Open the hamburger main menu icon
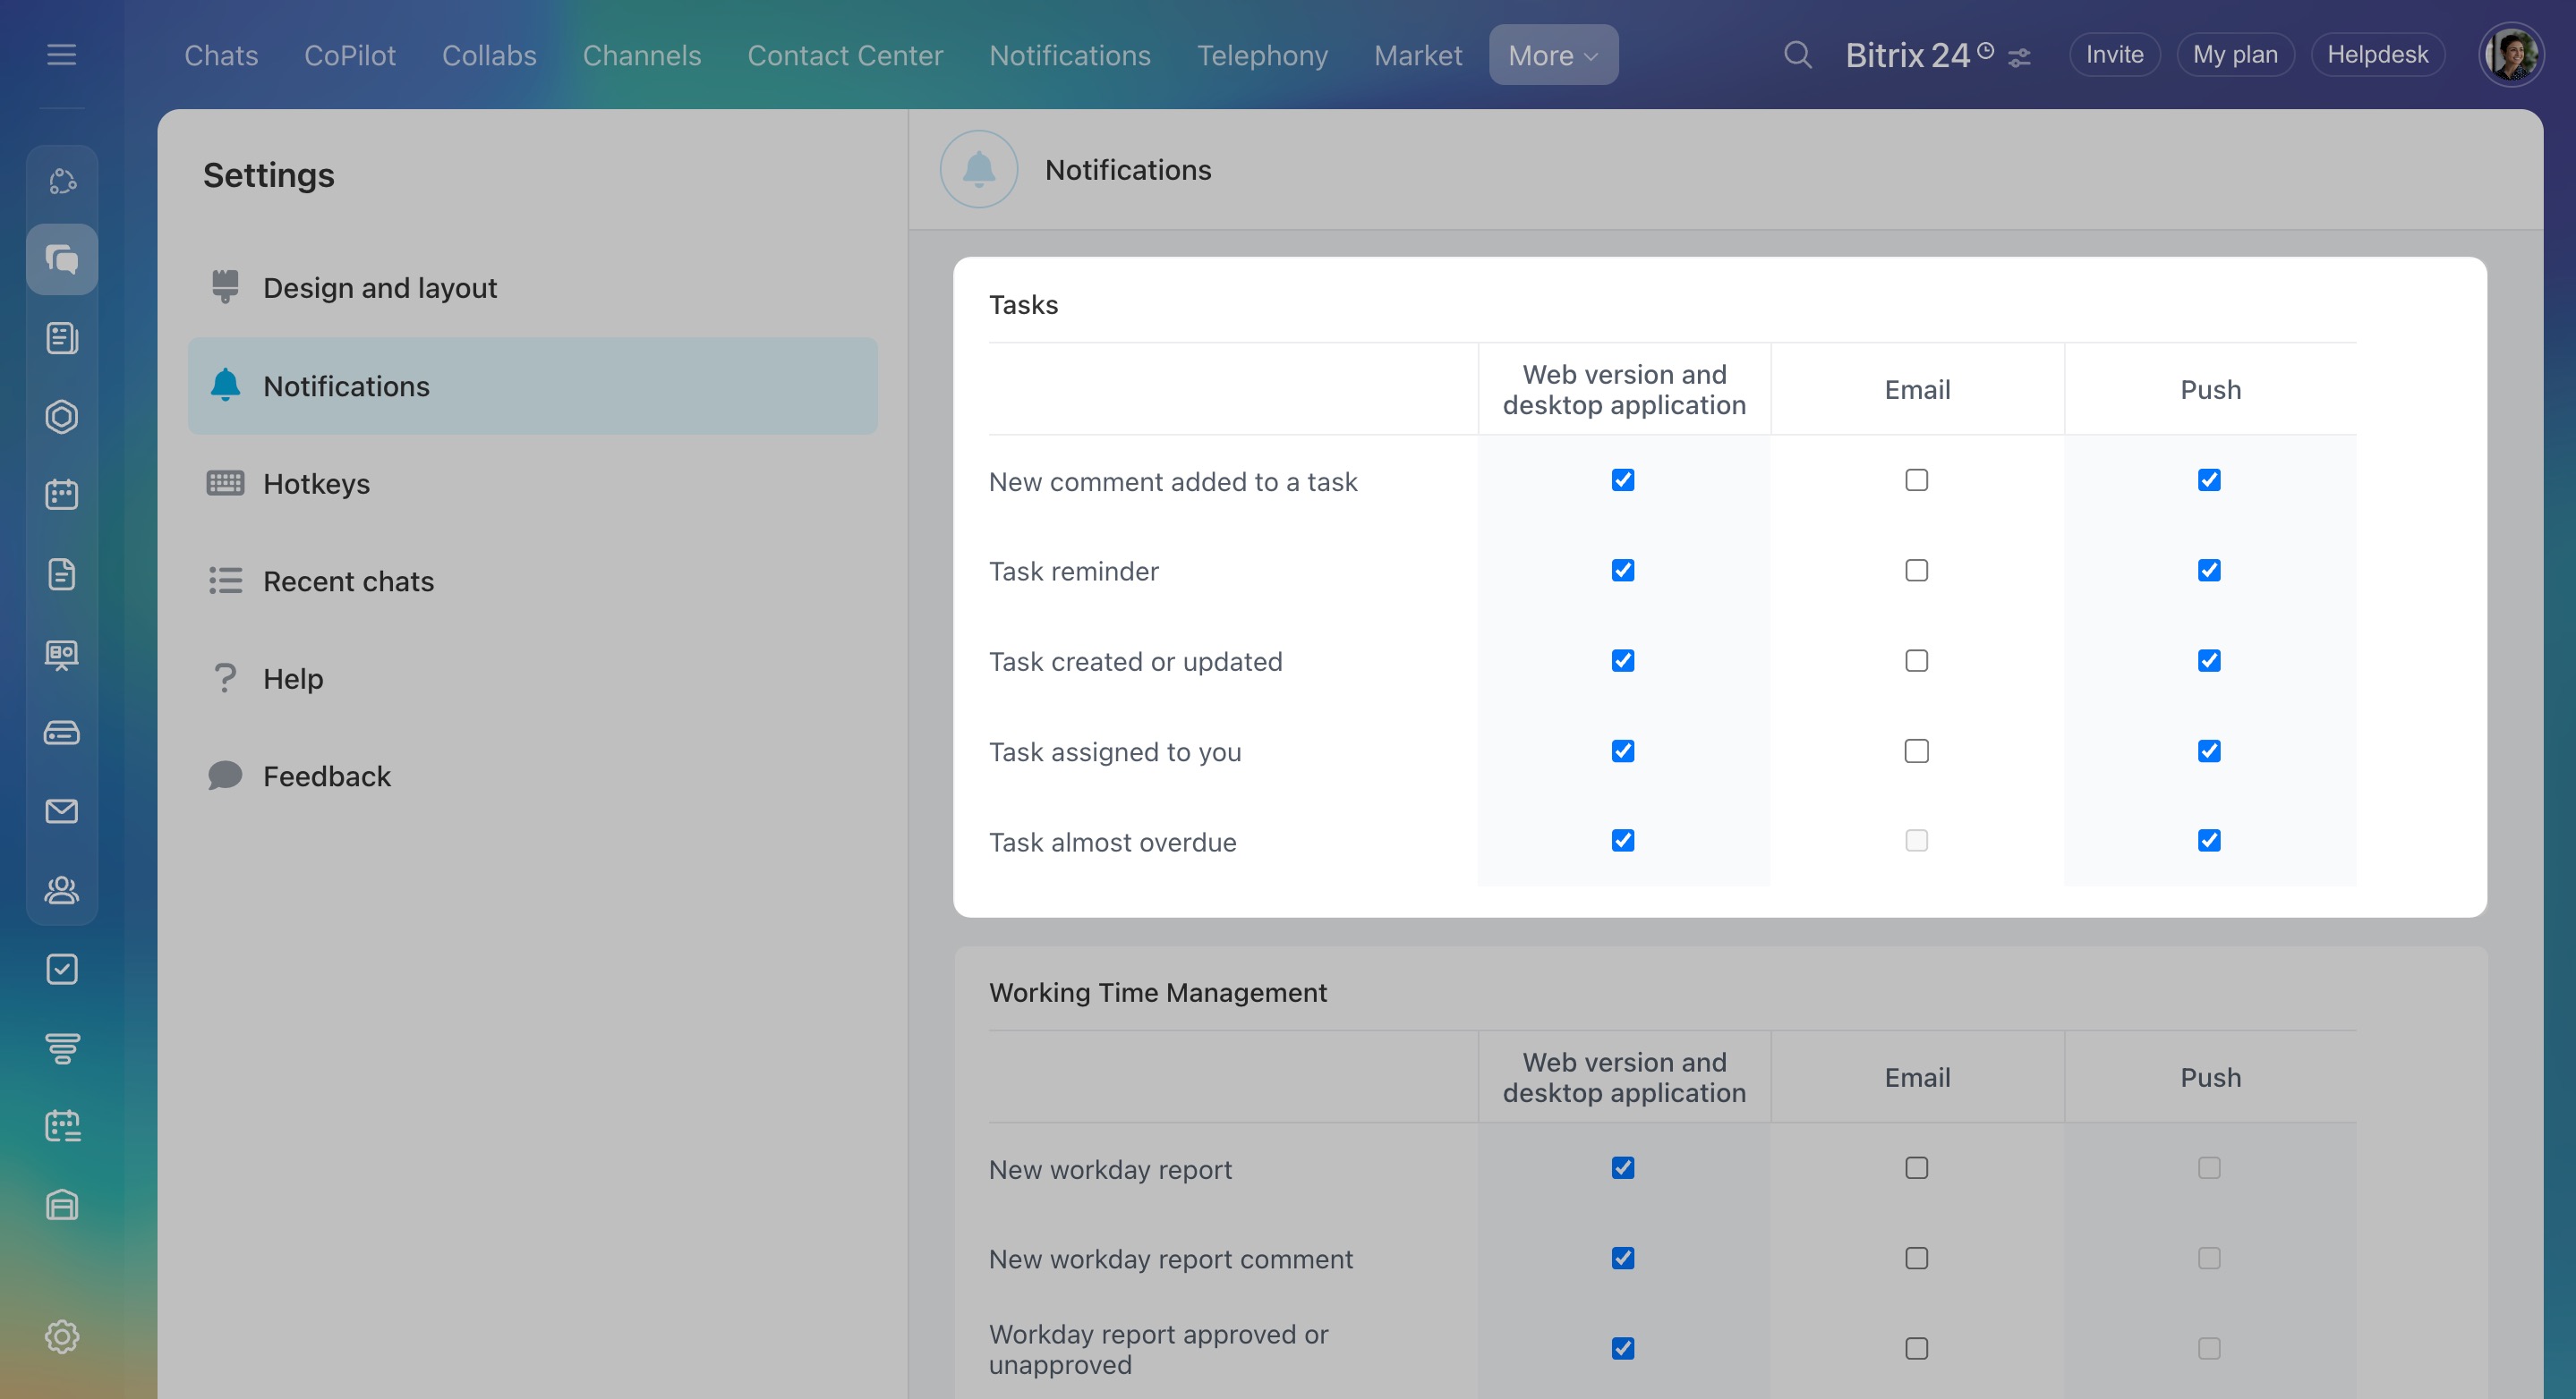The width and height of the screenshot is (2576, 1399). pos(62,55)
